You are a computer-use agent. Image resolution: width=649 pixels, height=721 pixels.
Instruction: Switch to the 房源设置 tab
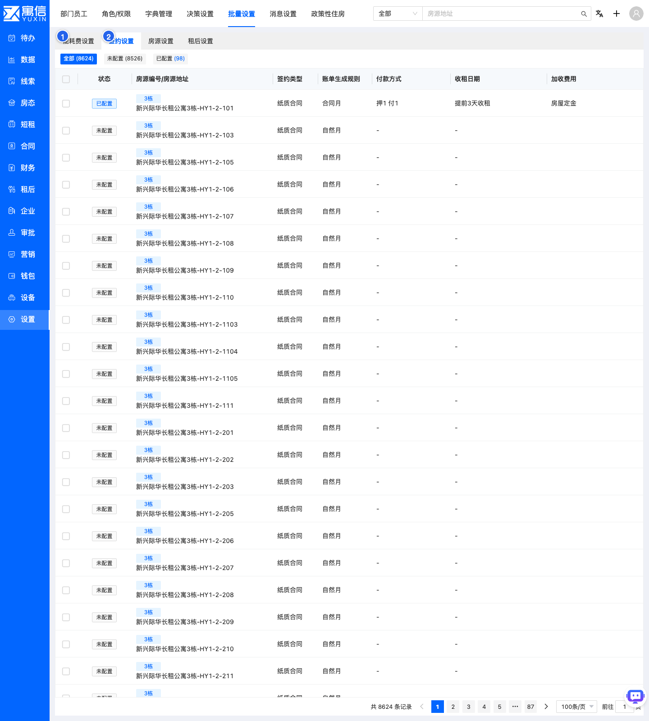161,41
